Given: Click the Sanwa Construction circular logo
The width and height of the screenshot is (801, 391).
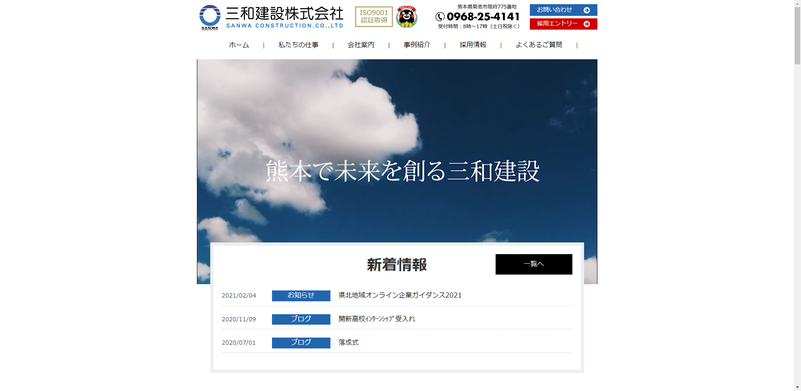Looking at the screenshot, I should click(210, 15).
